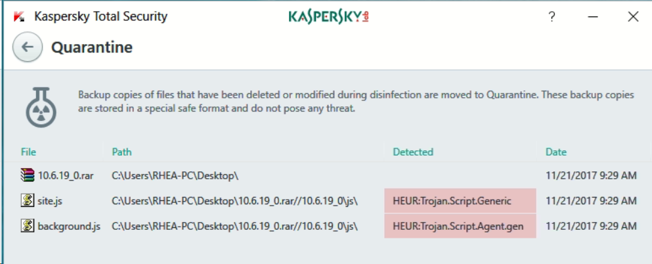Sort list by File column header

pos(28,152)
